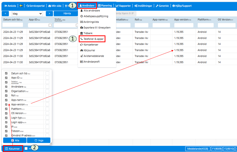This screenshot has height=152, width=237.
Task: Open Tidbank menu entry
Action: (x=86, y=33)
